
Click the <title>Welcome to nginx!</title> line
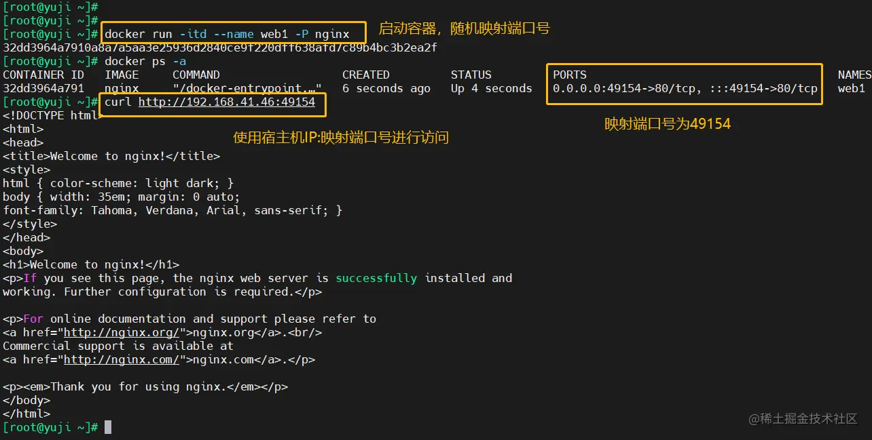point(111,156)
